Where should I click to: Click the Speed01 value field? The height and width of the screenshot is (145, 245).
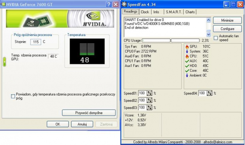click(142, 93)
